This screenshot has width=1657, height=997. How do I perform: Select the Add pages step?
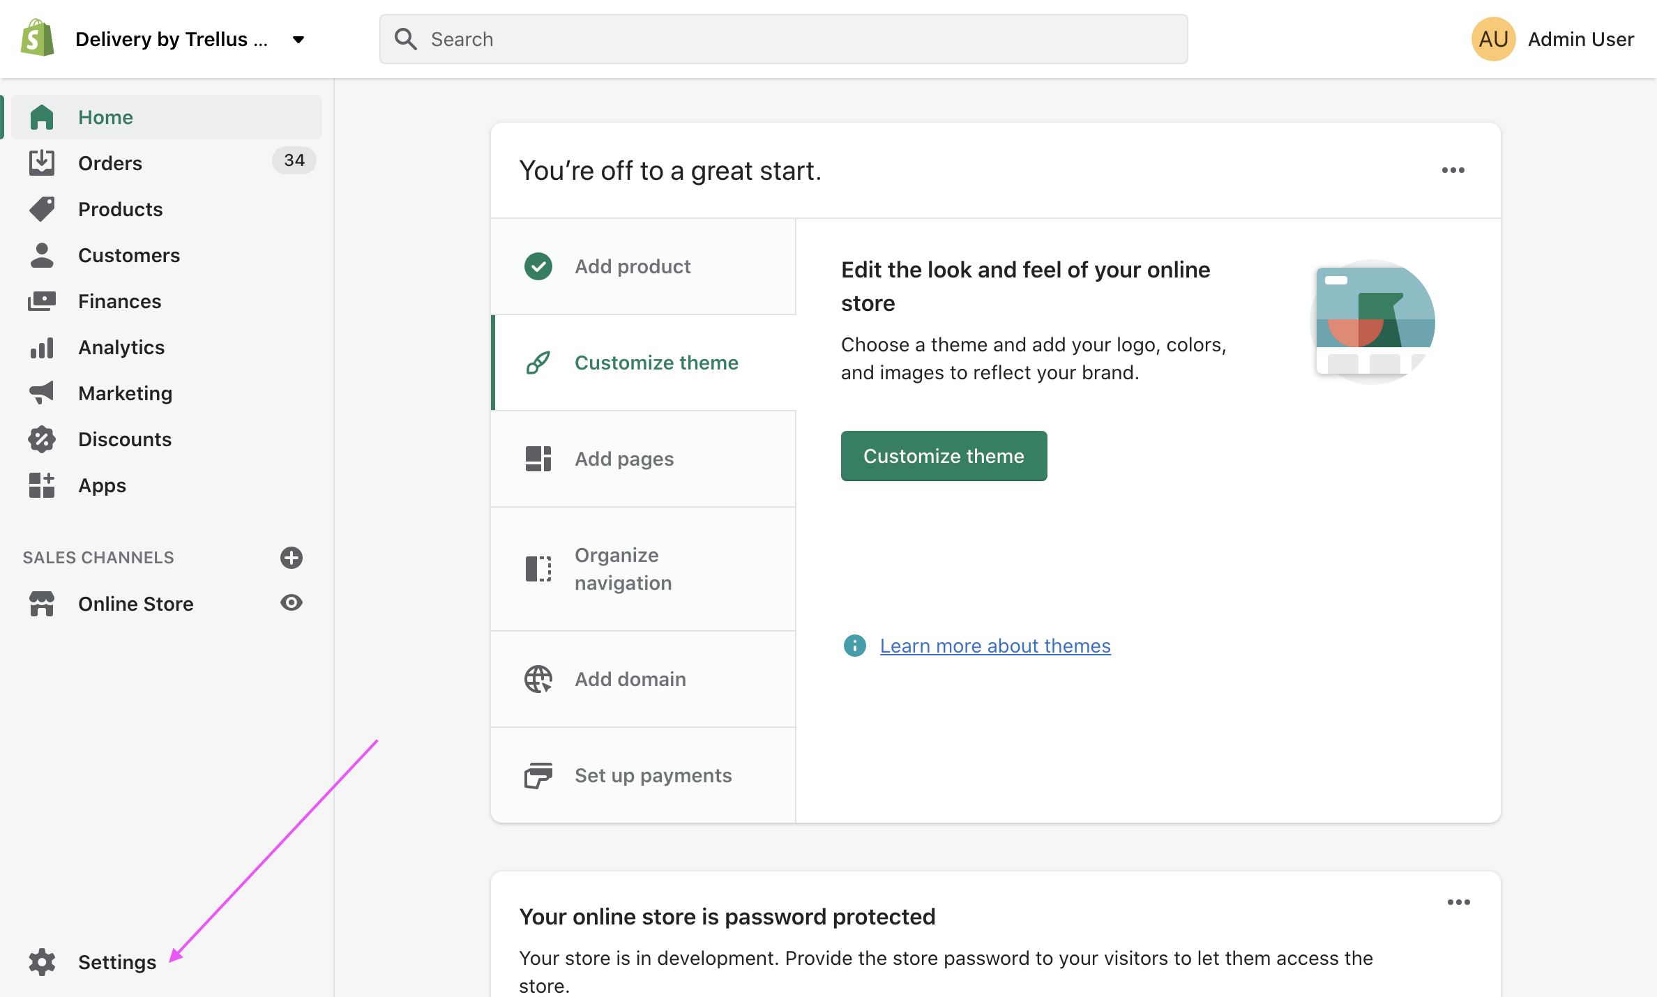pyautogui.click(x=644, y=459)
